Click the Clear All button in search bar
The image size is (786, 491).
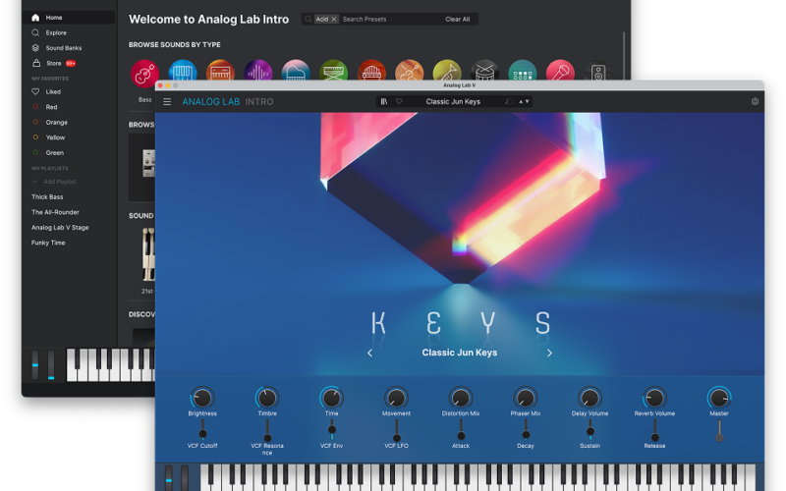(x=457, y=19)
